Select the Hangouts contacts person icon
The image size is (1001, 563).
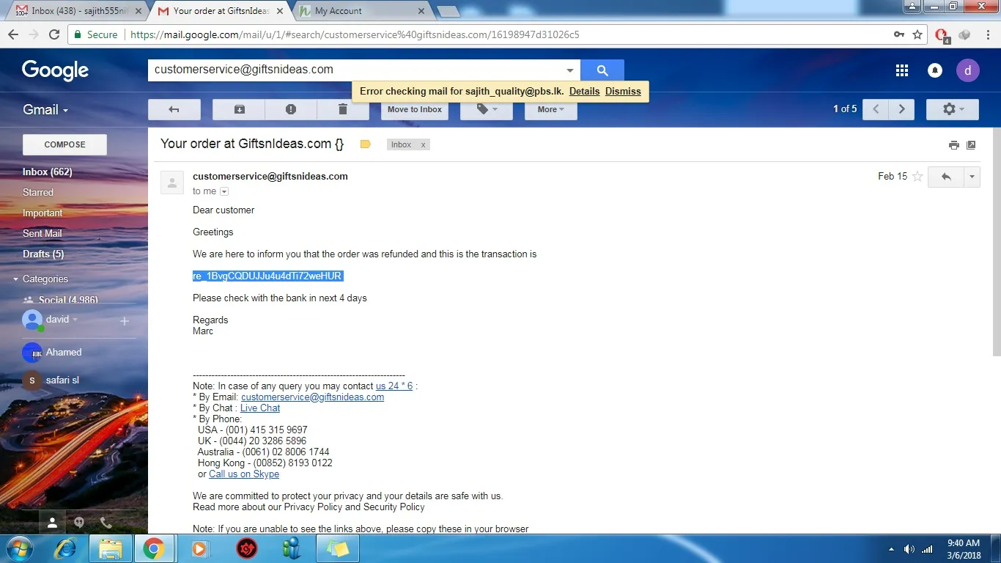click(x=52, y=523)
